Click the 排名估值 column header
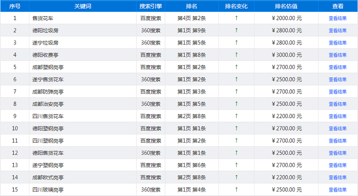Image resolution: width=358 pixels, height=196 pixels. pyautogui.click(x=286, y=6)
